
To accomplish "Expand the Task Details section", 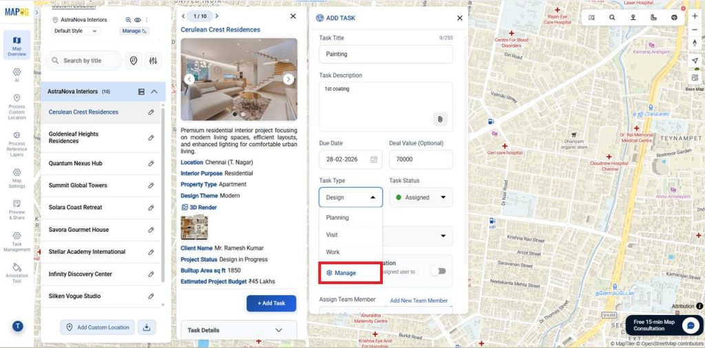I will click(x=239, y=330).
